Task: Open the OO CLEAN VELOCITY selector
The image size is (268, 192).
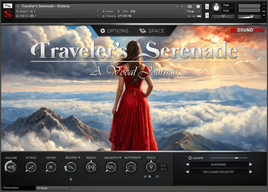Action: point(219,172)
